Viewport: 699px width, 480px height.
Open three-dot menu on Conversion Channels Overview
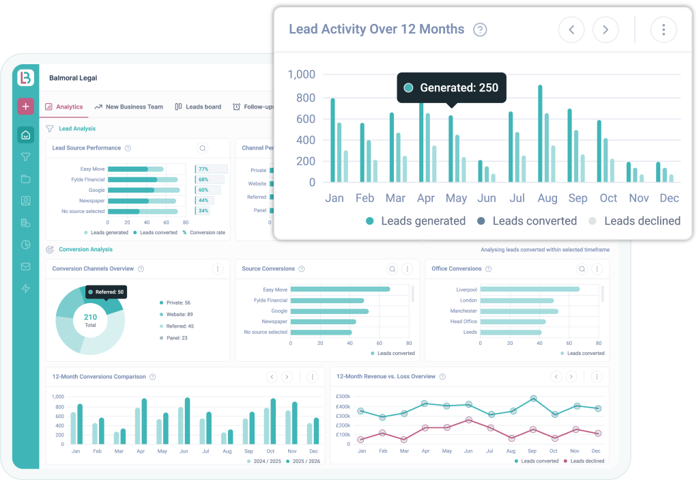pos(217,269)
